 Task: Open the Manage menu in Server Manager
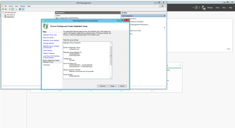(x=210, y=8)
